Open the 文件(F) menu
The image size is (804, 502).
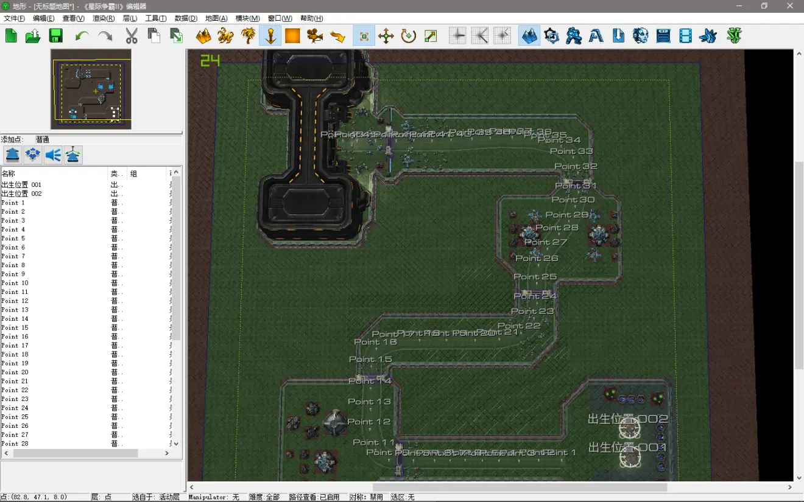click(14, 18)
